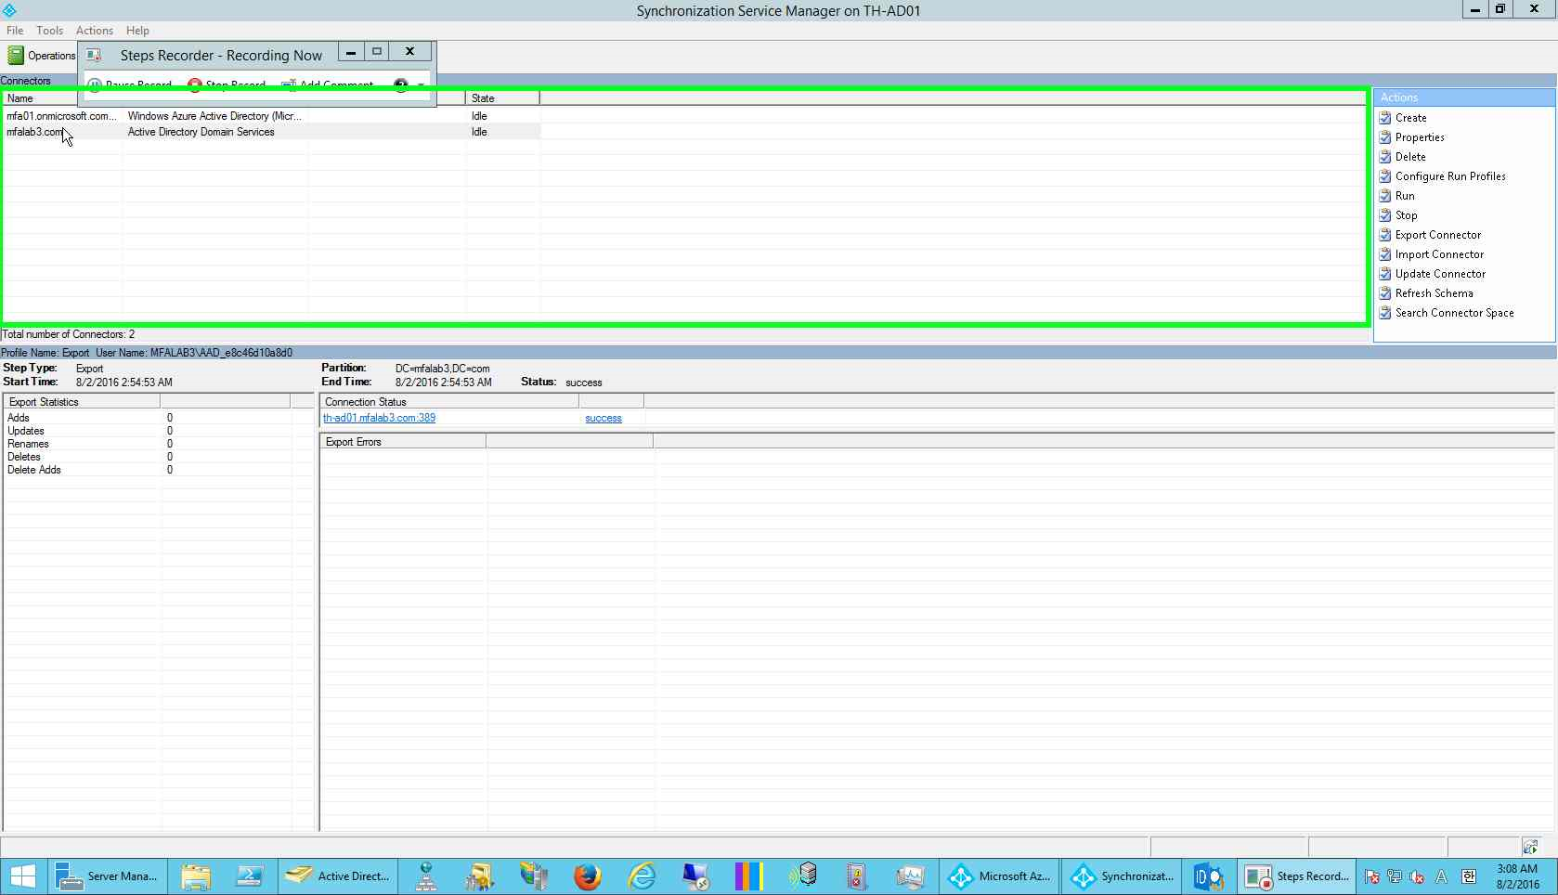Sort connectors by State column header
Image resolution: width=1558 pixels, height=895 pixels.
click(x=502, y=98)
